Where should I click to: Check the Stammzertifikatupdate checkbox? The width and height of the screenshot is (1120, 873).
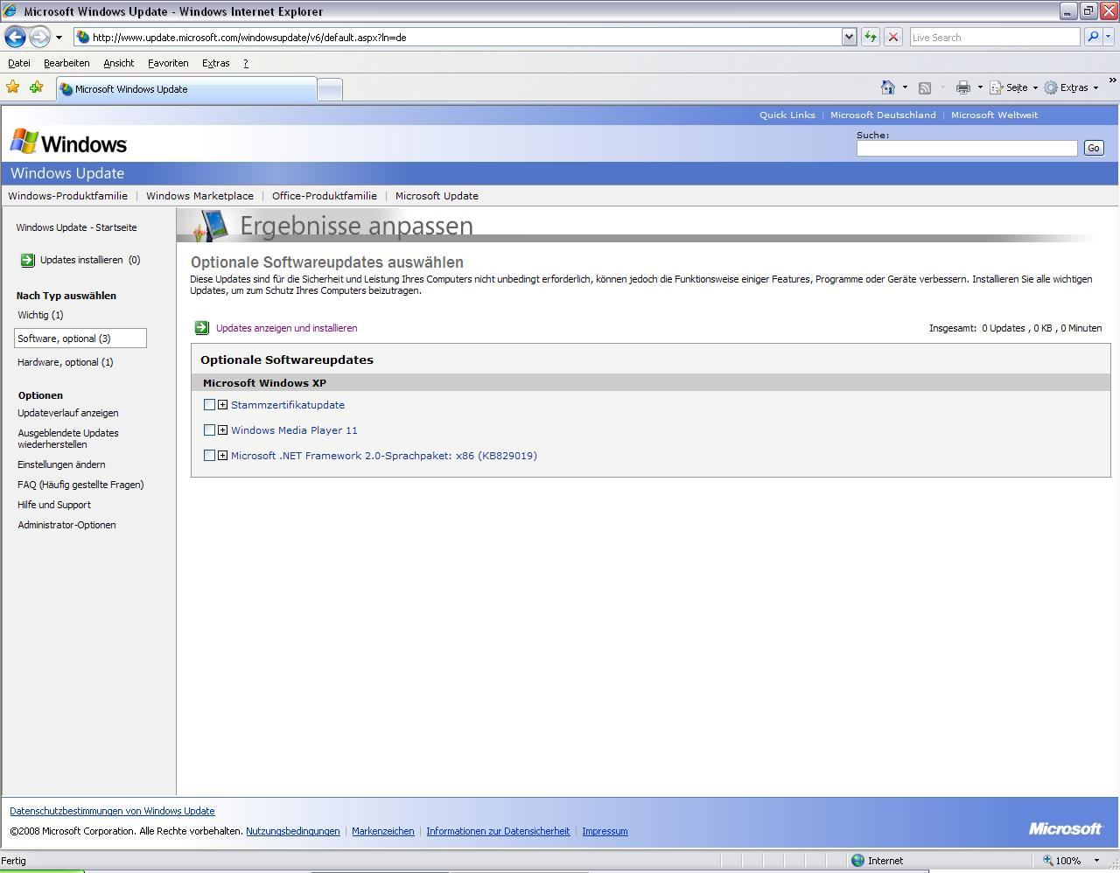(x=209, y=405)
